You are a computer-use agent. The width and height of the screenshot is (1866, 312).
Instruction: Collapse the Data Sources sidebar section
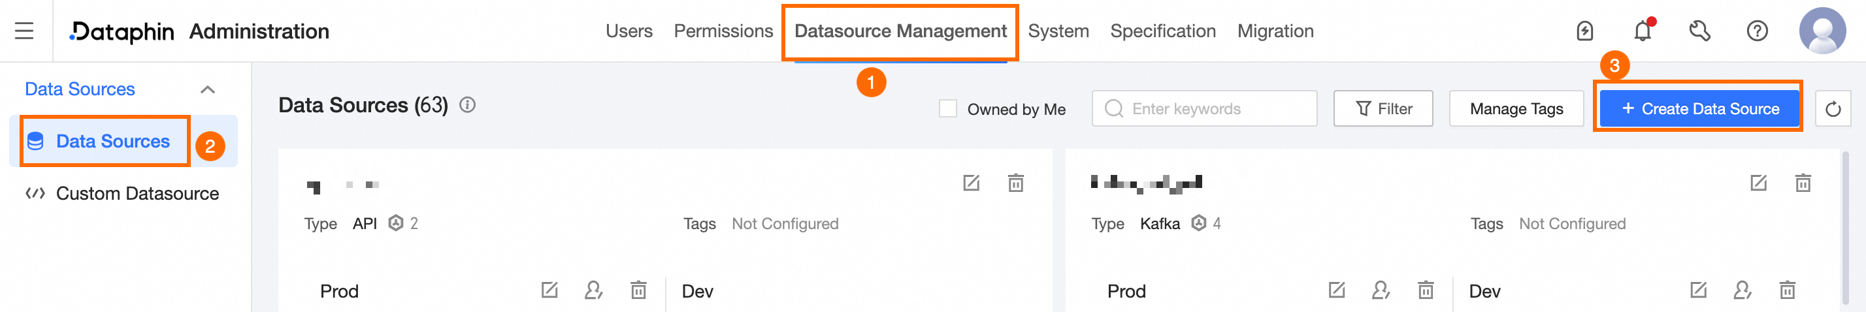click(x=208, y=89)
